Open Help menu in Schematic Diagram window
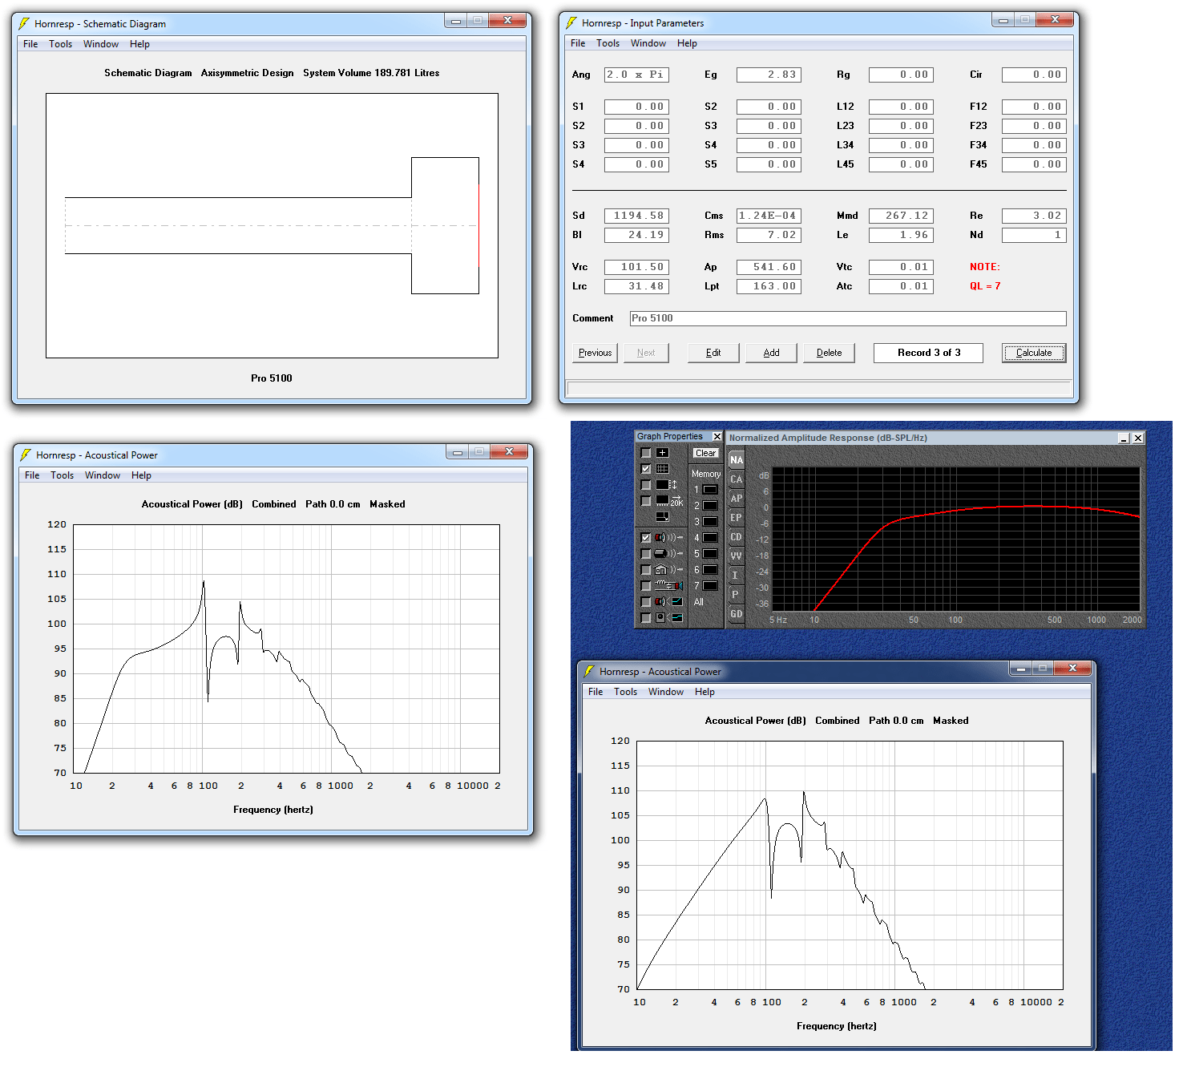 click(x=139, y=44)
